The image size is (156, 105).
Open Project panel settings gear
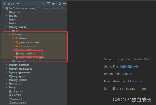(x=59, y=4)
